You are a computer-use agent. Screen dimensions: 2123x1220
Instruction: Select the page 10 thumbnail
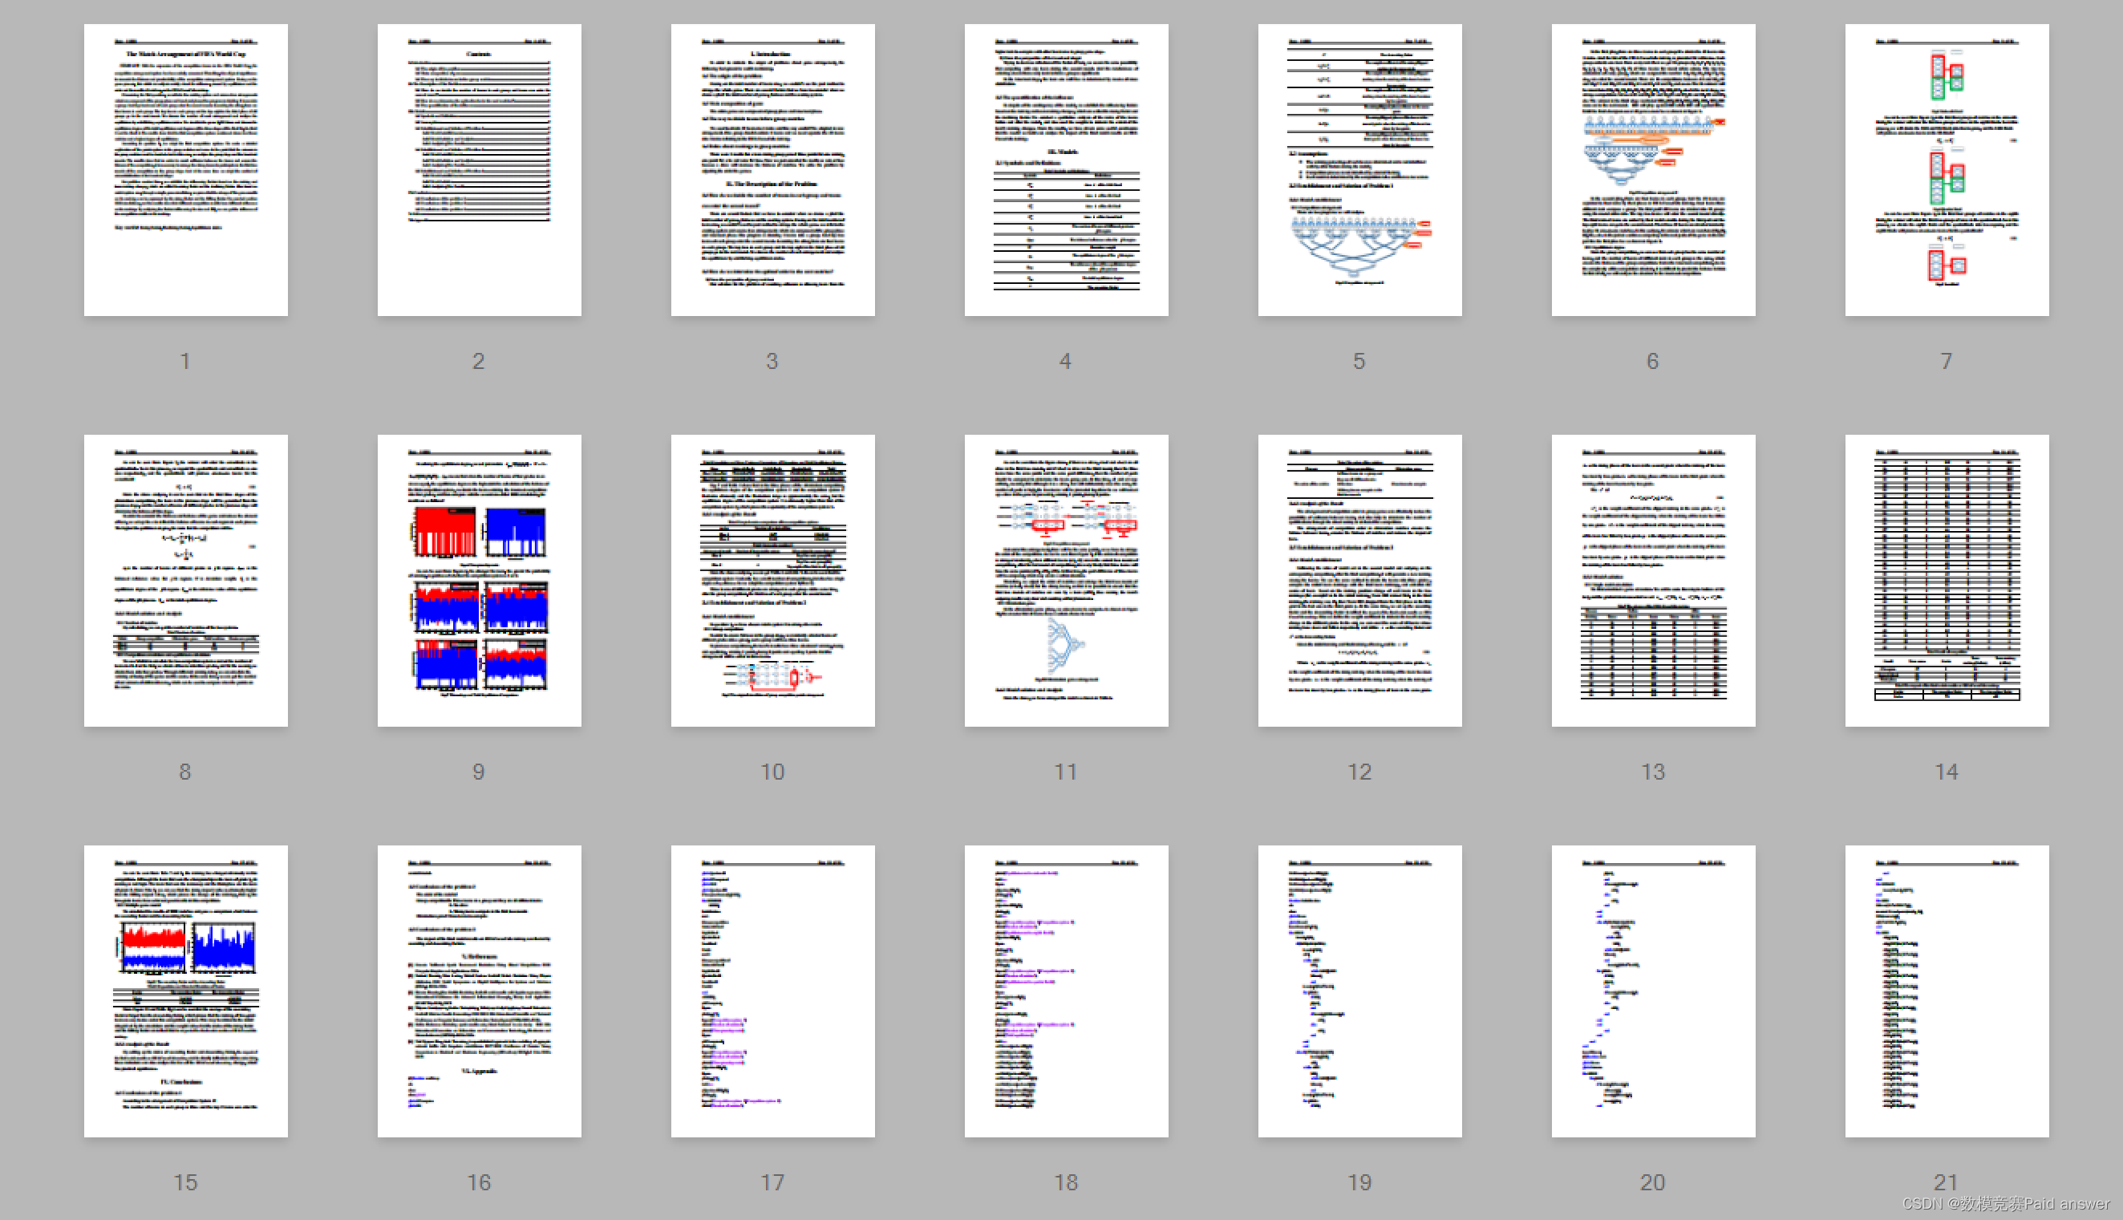tap(772, 580)
